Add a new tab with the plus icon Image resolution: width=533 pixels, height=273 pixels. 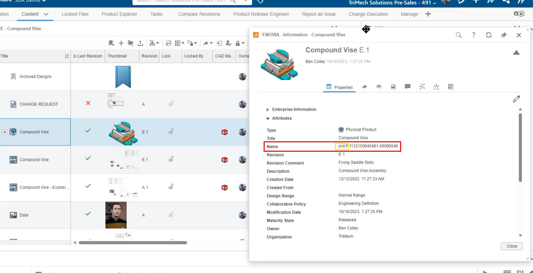click(428, 14)
